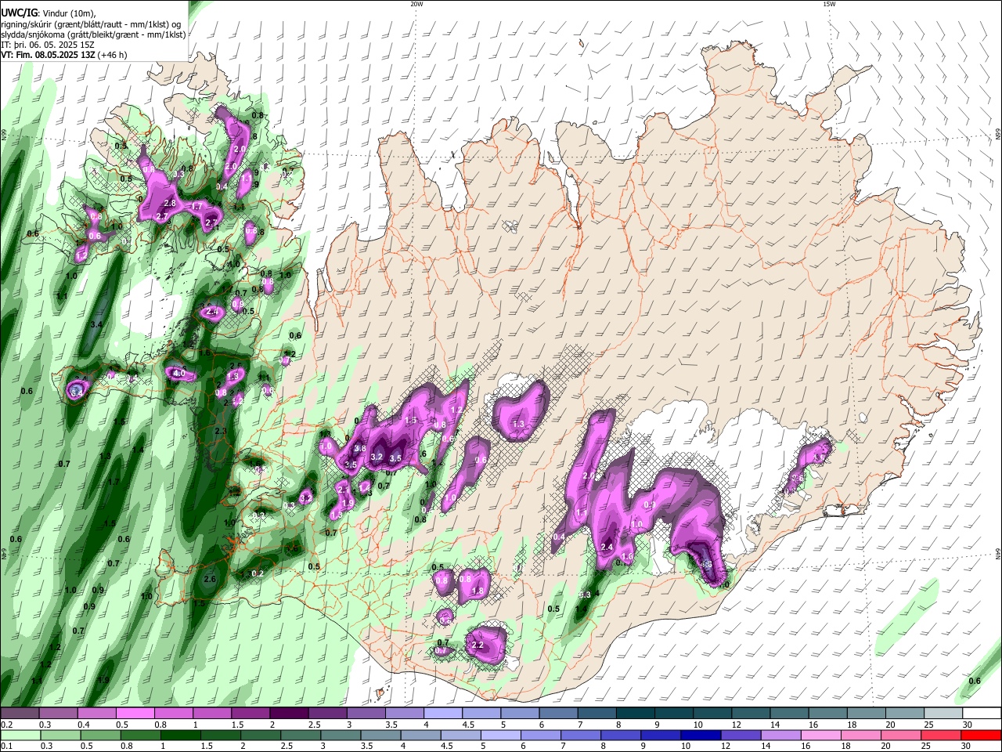The width and height of the screenshot is (1002, 752).
Task: Click the '2.2' snowfall value on the map
Action: click(478, 645)
